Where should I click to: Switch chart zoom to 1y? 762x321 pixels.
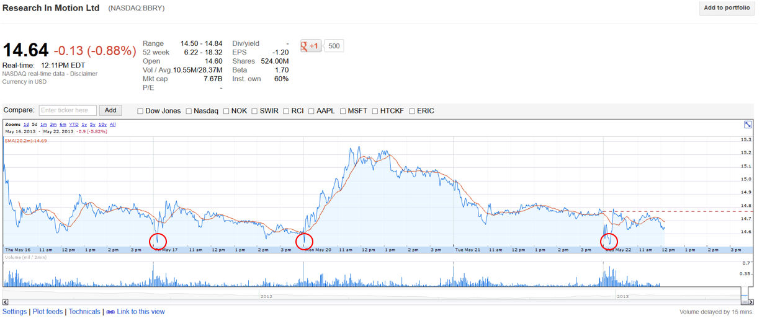(x=84, y=125)
